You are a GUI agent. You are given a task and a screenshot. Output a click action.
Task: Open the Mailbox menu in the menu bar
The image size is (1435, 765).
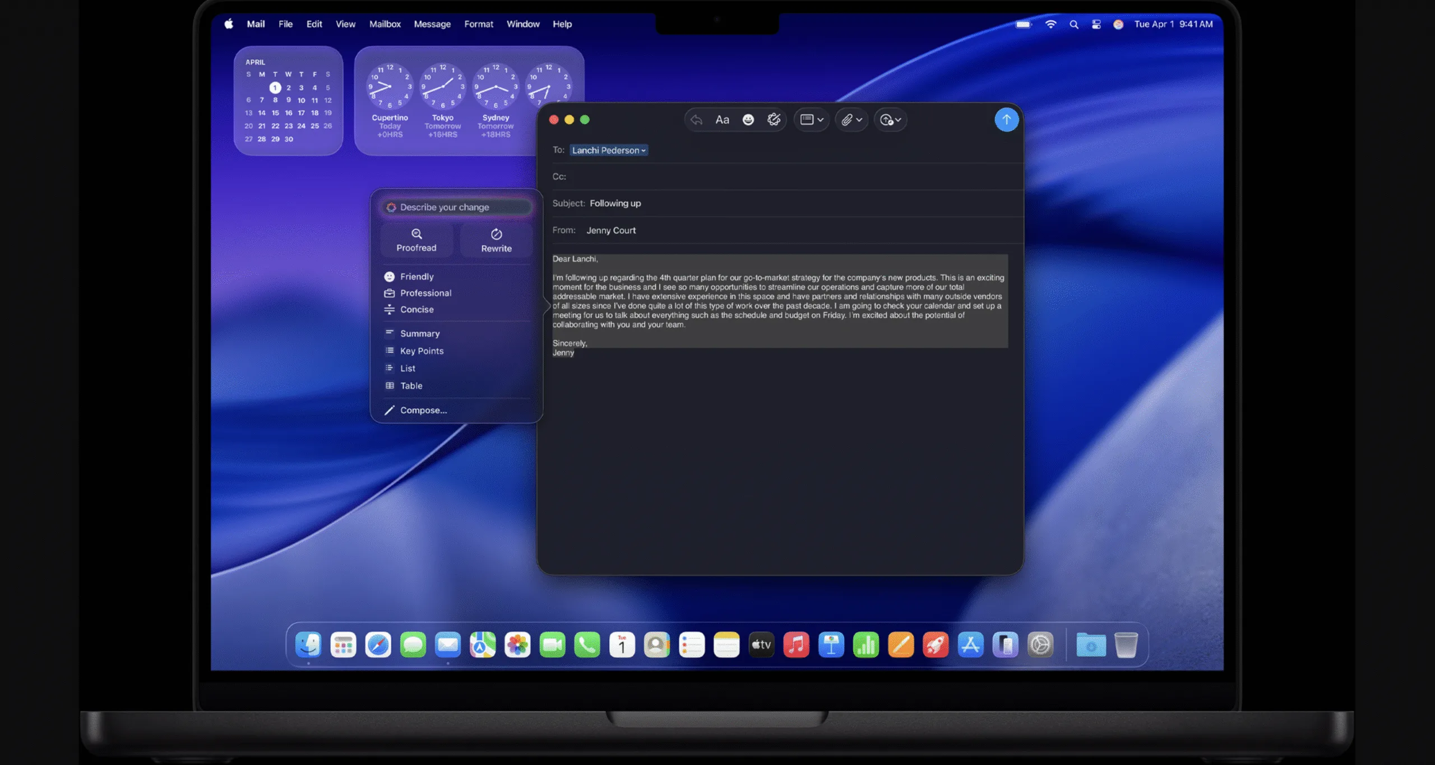pyautogui.click(x=385, y=24)
